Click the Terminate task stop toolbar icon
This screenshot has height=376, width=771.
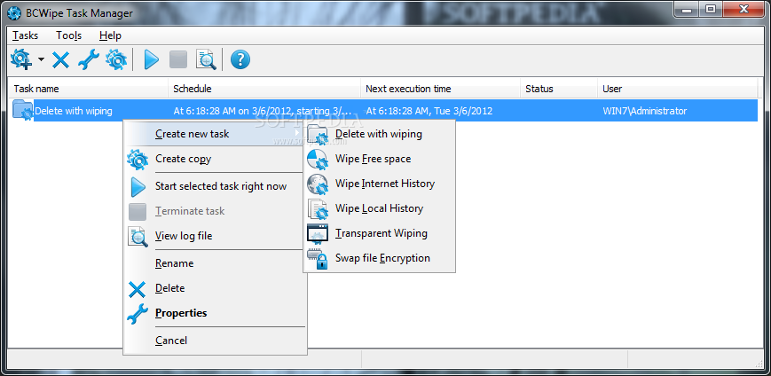click(178, 60)
